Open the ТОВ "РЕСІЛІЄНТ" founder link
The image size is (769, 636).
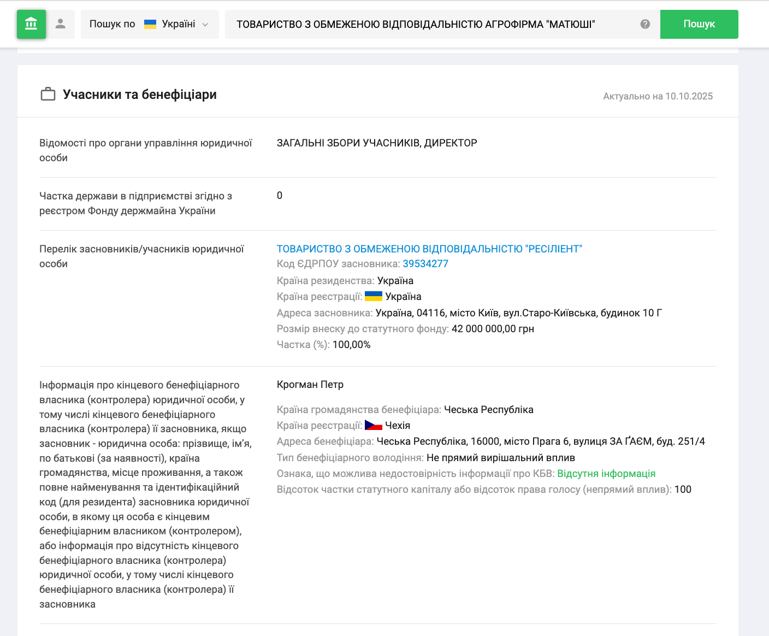[x=429, y=249]
